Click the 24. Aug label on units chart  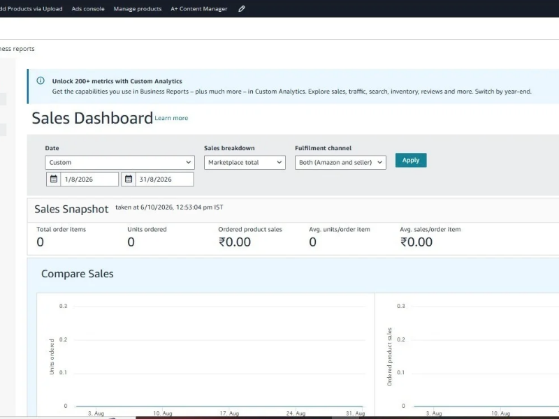click(x=296, y=413)
